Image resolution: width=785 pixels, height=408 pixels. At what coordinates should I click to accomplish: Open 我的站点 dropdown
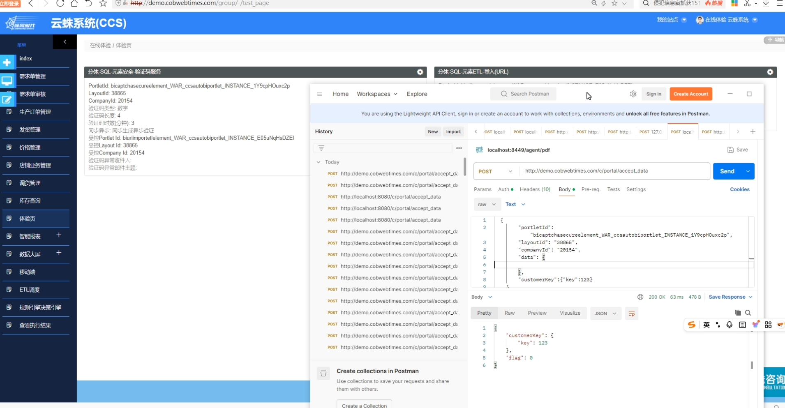671,20
